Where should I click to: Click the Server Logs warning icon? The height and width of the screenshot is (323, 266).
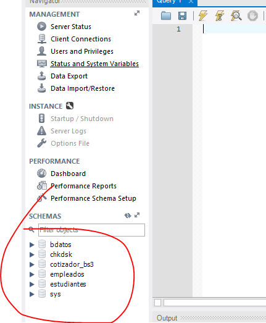click(x=41, y=130)
